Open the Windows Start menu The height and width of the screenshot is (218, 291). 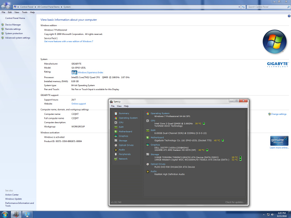5,214
